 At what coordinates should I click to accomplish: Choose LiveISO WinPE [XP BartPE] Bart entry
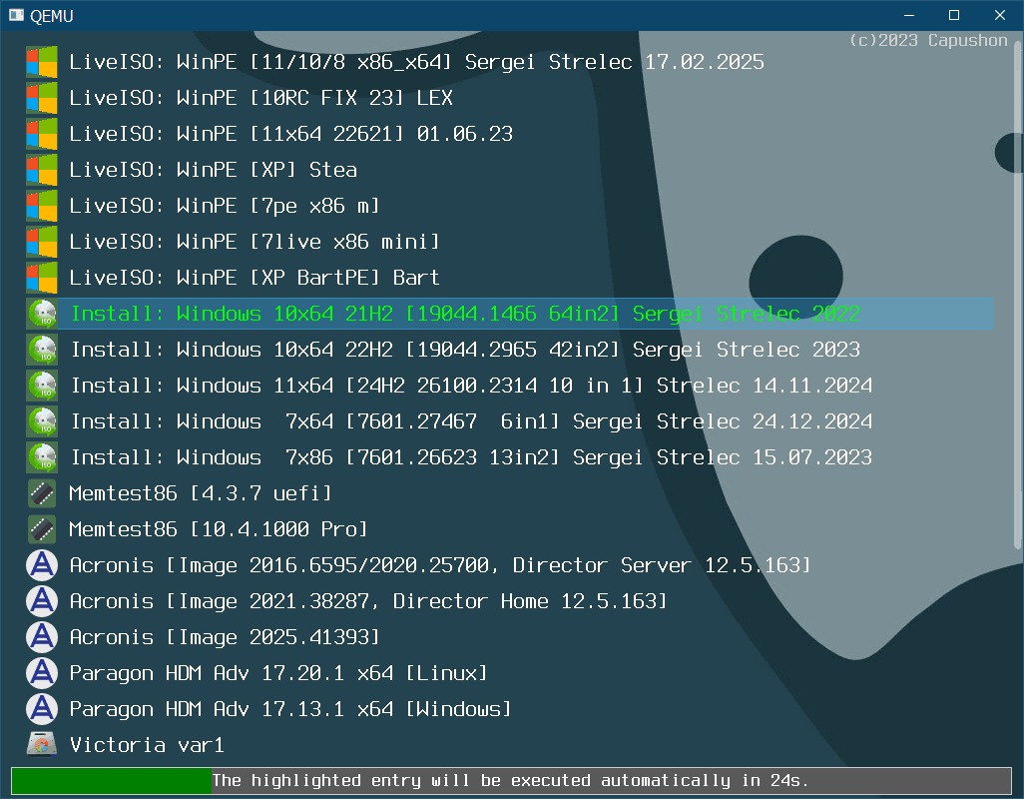255,278
